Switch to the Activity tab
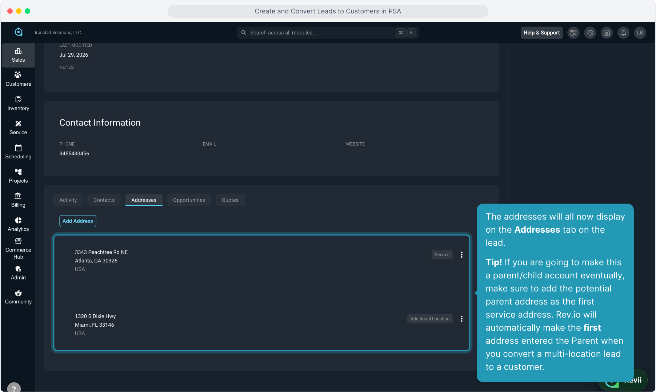This screenshot has height=392, width=656. tap(68, 200)
